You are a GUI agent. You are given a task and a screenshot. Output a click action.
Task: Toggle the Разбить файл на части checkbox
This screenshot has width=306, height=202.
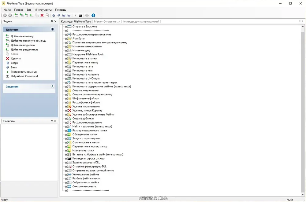coord(66,178)
